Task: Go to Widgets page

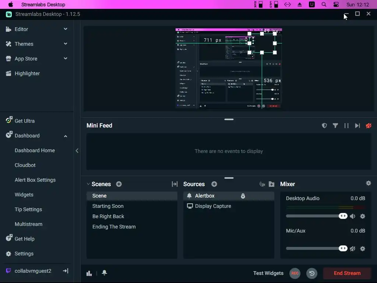Action: (x=24, y=195)
